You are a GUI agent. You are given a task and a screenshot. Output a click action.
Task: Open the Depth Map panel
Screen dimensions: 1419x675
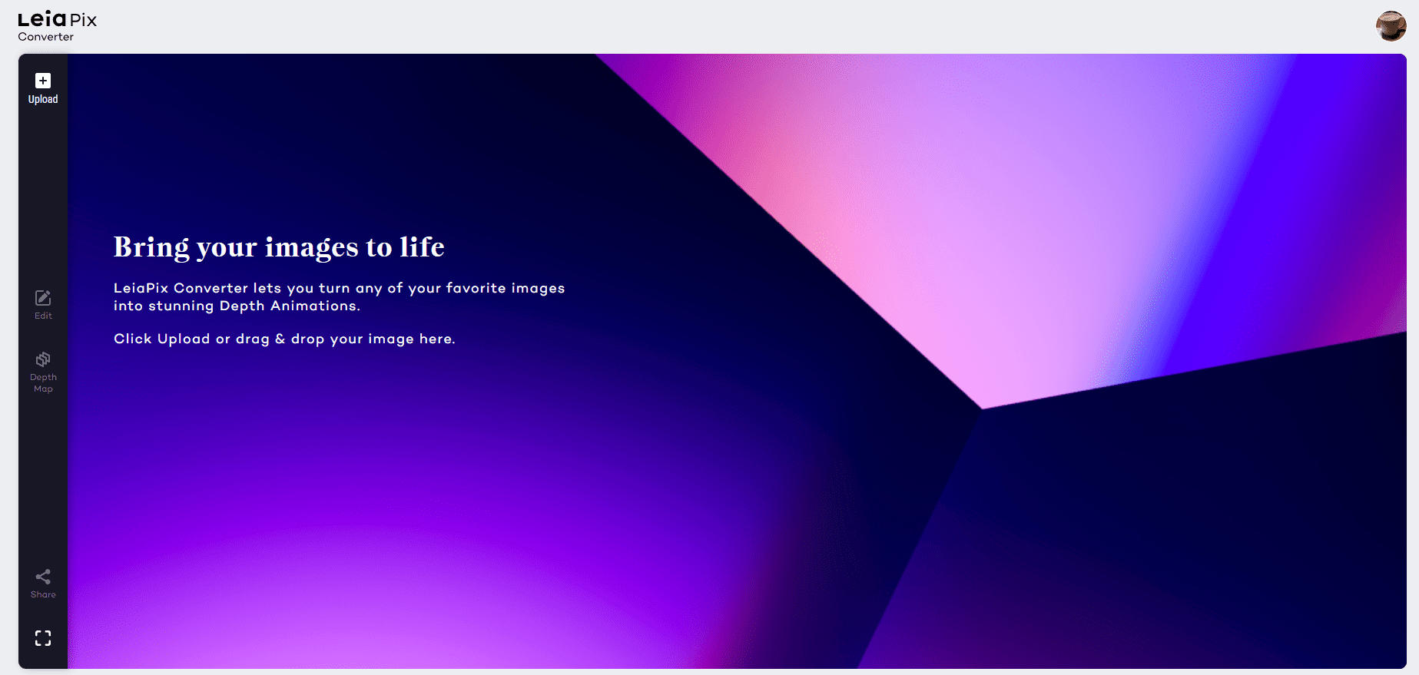click(43, 372)
